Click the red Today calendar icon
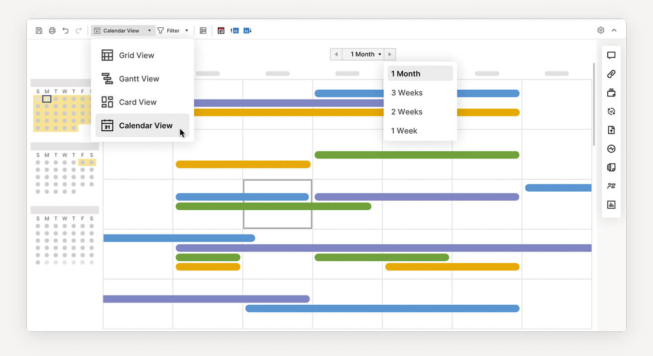Image resolution: width=653 pixels, height=356 pixels. coord(221,31)
